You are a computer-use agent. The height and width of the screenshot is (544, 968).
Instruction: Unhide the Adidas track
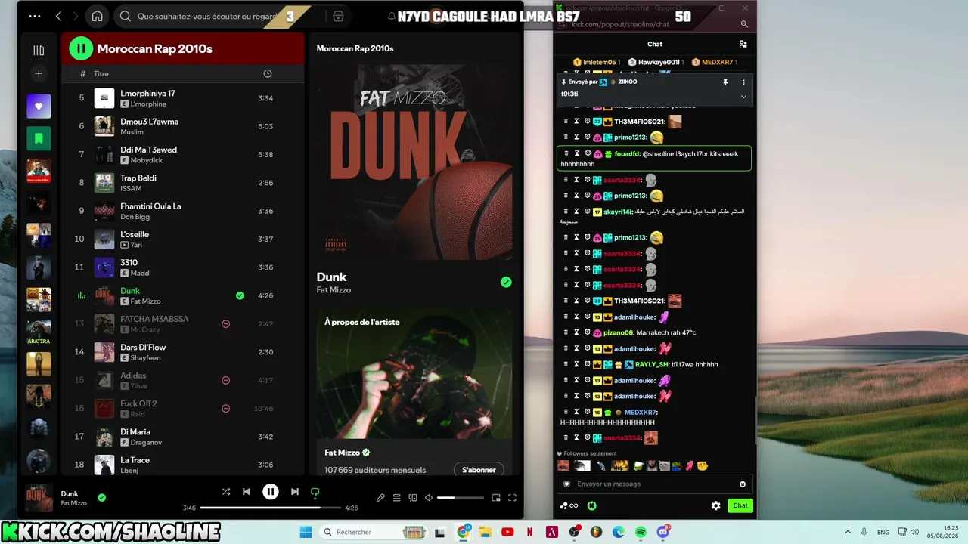point(225,380)
